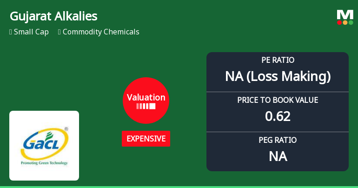
Task: Click the 0.62 price to book value
Action: point(278,116)
